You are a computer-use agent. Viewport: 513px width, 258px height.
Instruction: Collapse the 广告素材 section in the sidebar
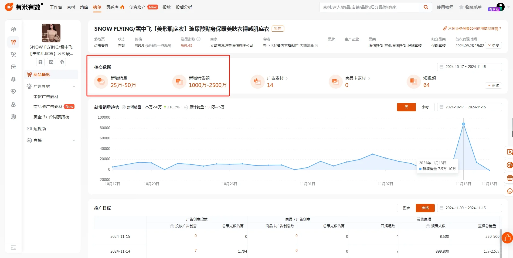pos(74,86)
